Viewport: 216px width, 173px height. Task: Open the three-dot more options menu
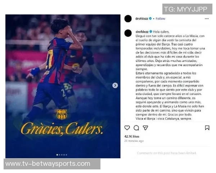(x=207, y=19)
